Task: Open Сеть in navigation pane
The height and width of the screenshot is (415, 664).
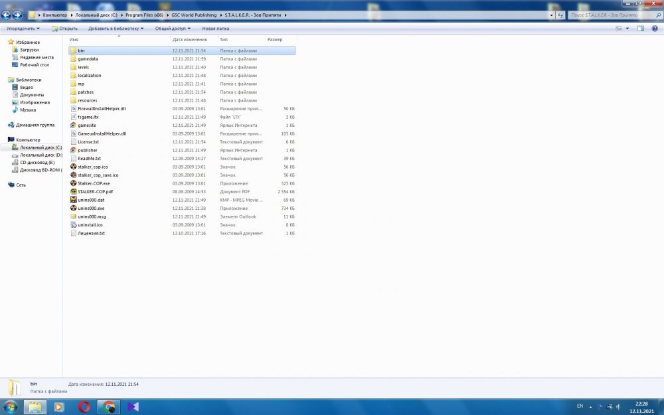Action: coord(21,185)
